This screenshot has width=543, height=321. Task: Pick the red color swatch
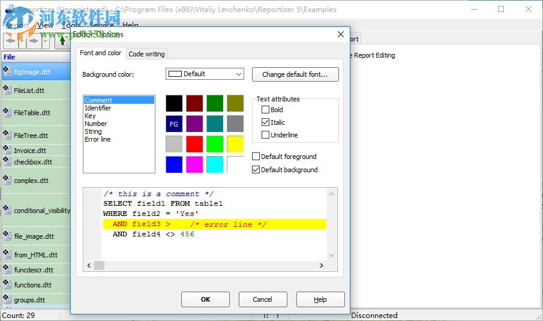(194, 144)
